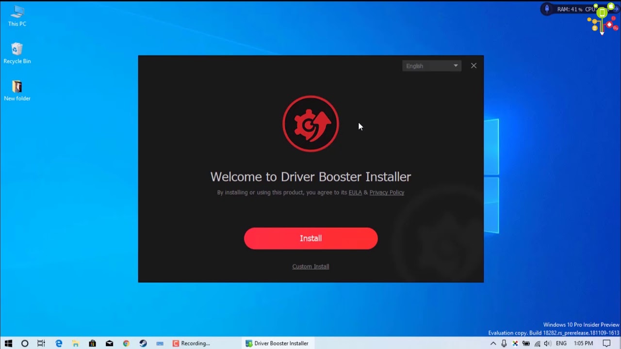
Task: Click the microphone tray icon
Action: pos(504,343)
